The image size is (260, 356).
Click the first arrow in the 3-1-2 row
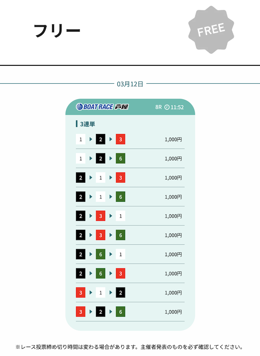tap(91, 292)
